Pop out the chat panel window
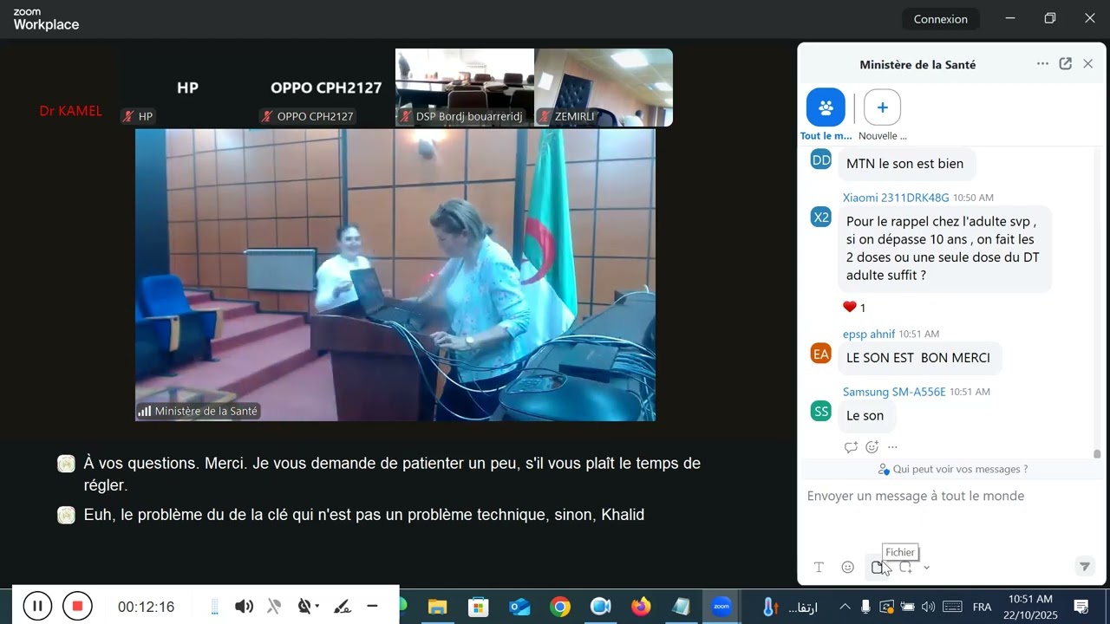 [x=1066, y=64]
